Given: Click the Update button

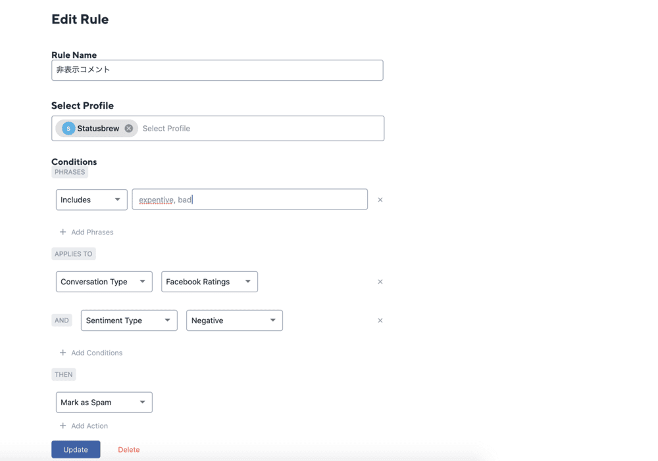Looking at the screenshot, I should pyautogui.click(x=76, y=449).
